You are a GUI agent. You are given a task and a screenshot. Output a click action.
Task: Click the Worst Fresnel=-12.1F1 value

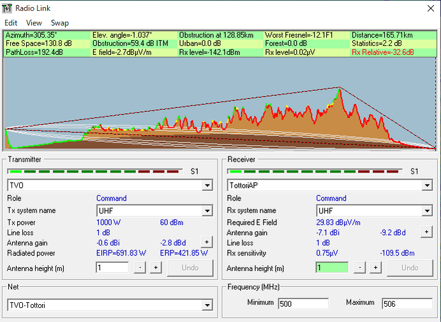[x=299, y=35]
